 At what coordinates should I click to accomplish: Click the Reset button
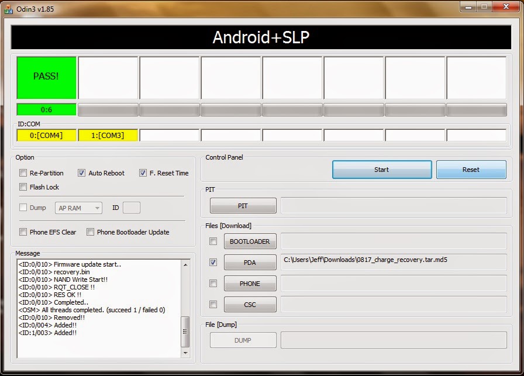point(471,170)
